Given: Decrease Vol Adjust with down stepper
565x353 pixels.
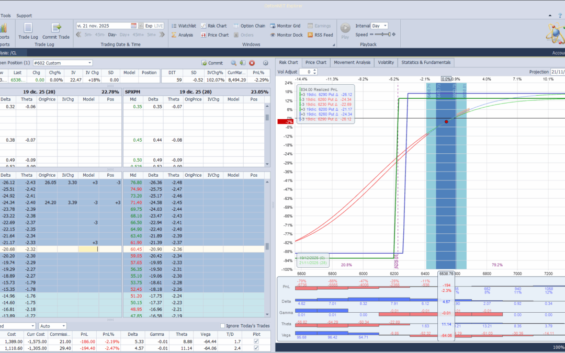Looking at the screenshot, I should [314, 74].
